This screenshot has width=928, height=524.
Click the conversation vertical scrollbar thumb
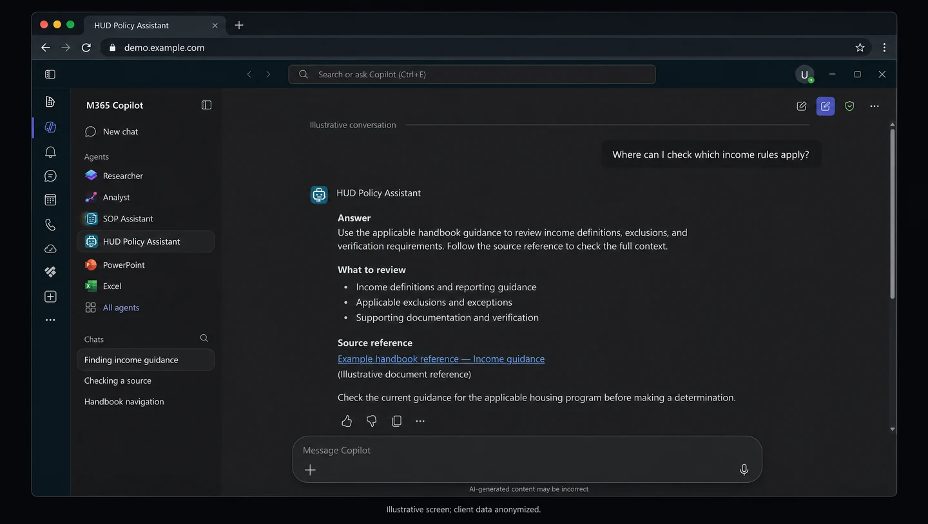coord(893,214)
